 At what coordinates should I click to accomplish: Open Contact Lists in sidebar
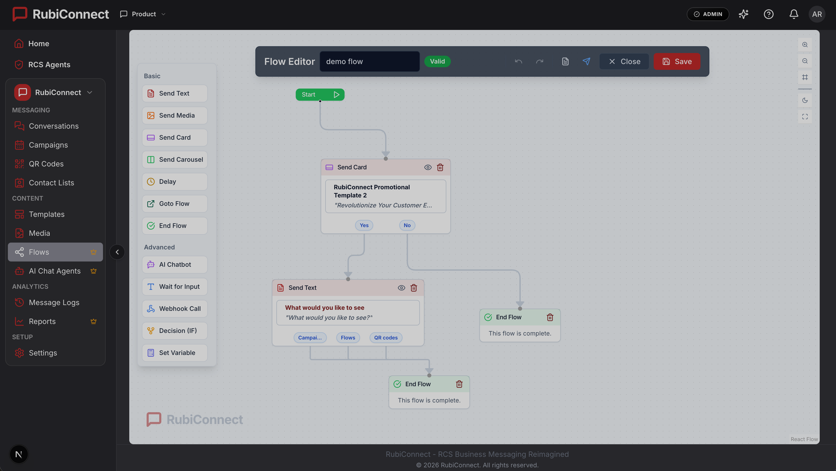tap(55, 183)
